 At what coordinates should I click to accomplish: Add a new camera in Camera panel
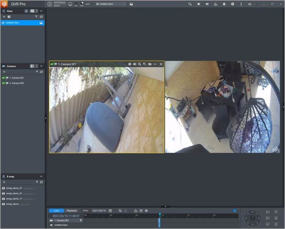(4, 72)
